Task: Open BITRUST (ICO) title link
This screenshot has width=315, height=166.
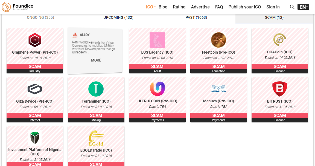Action: (280, 102)
